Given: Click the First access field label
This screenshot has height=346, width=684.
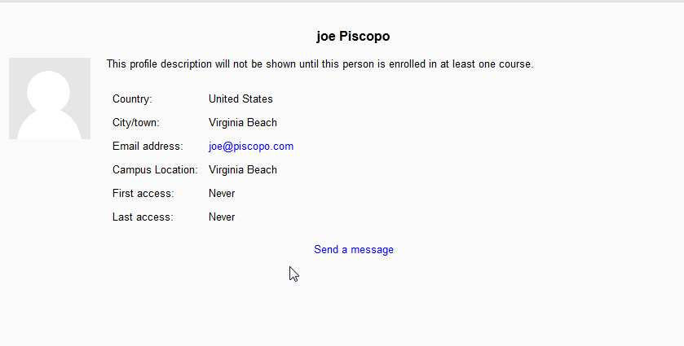Looking at the screenshot, I should (143, 194).
